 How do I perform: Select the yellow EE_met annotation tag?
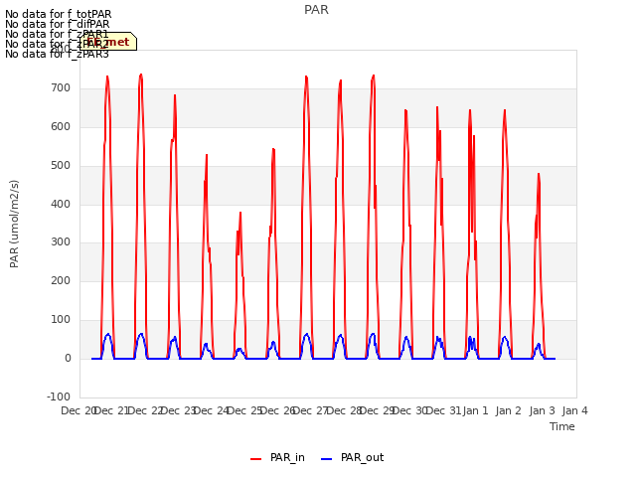pyautogui.click(x=108, y=42)
